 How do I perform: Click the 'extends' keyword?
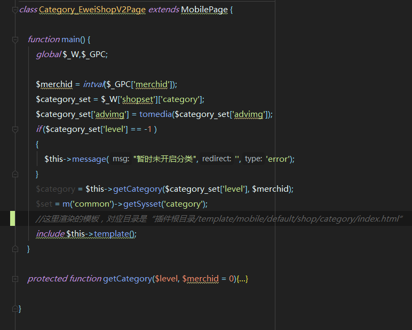click(164, 10)
